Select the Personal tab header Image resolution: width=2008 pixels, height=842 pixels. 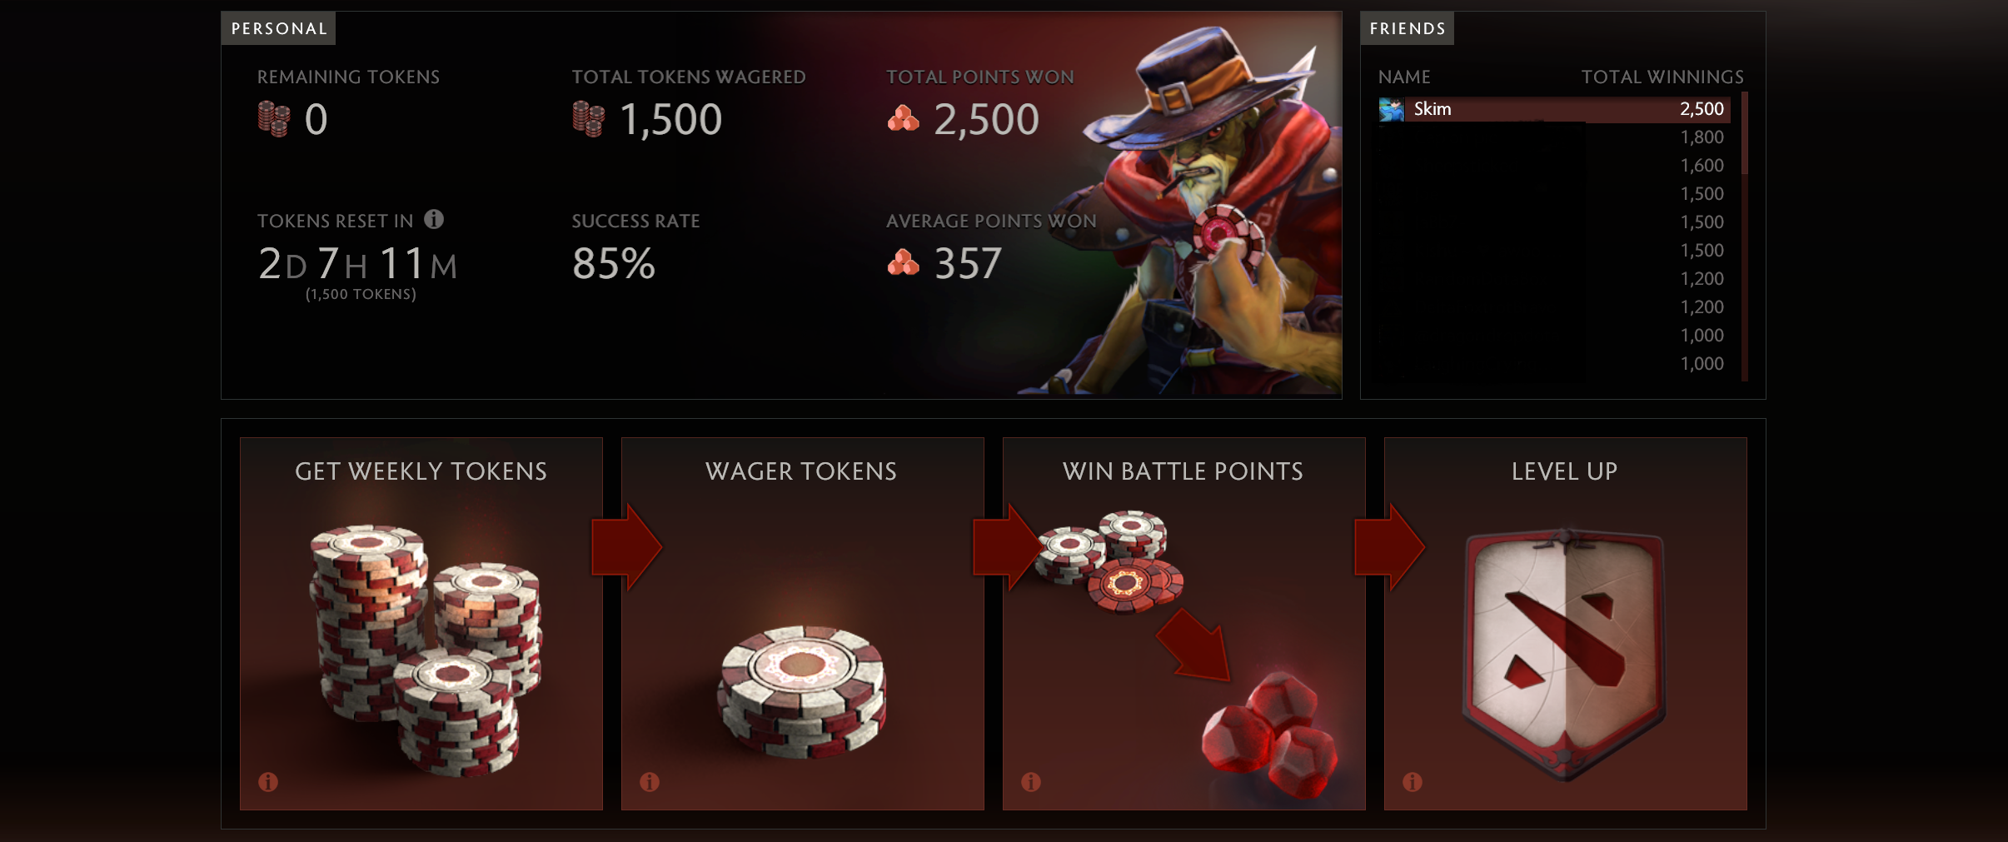click(x=279, y=28)
